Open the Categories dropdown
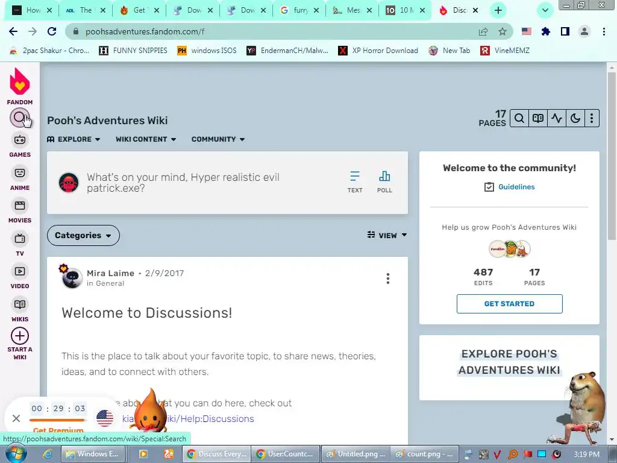 click(83, 236)
